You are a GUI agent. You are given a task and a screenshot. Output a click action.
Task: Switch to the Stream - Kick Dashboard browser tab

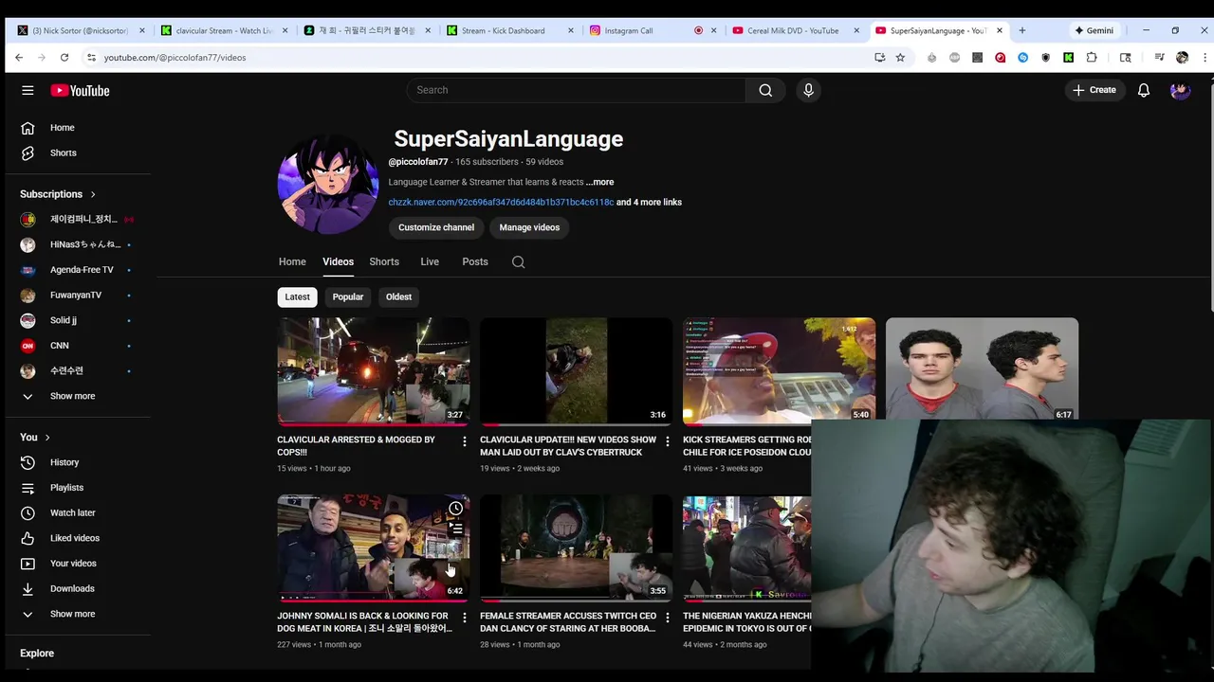click(508, 30)
